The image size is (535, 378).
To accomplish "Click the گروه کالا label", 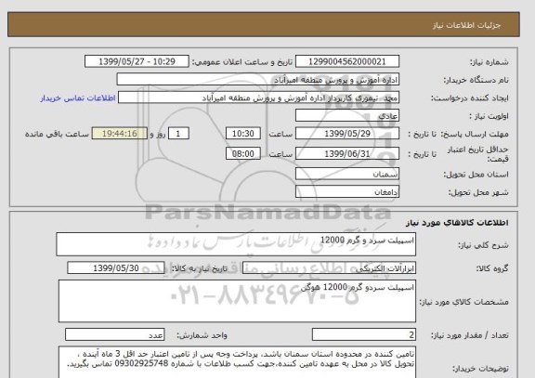I will (492, 268).
